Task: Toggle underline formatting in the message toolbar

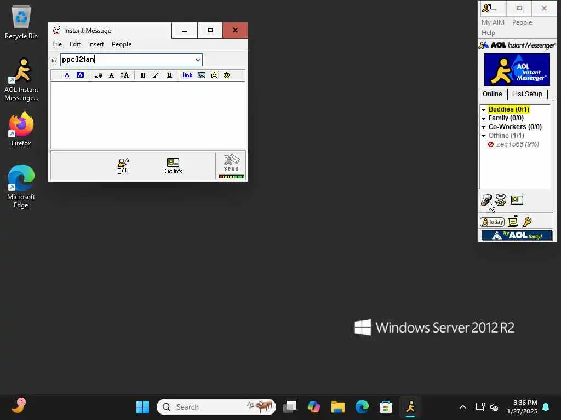Action: tap(169, 75)
